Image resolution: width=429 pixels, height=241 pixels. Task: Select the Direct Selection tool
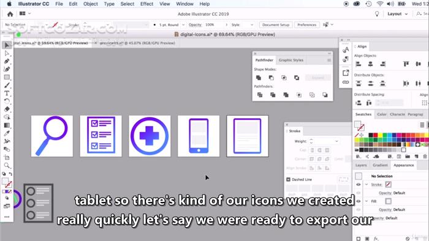point(7,53)
